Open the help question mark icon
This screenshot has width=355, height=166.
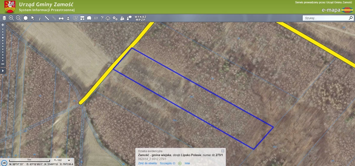pos(102,18)
